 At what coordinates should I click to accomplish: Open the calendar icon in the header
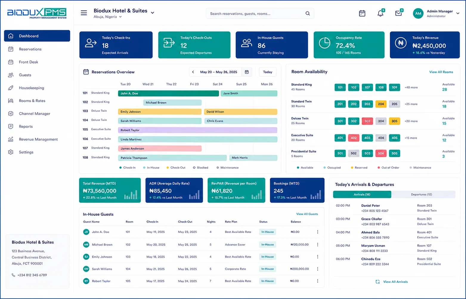click(362, 13)
